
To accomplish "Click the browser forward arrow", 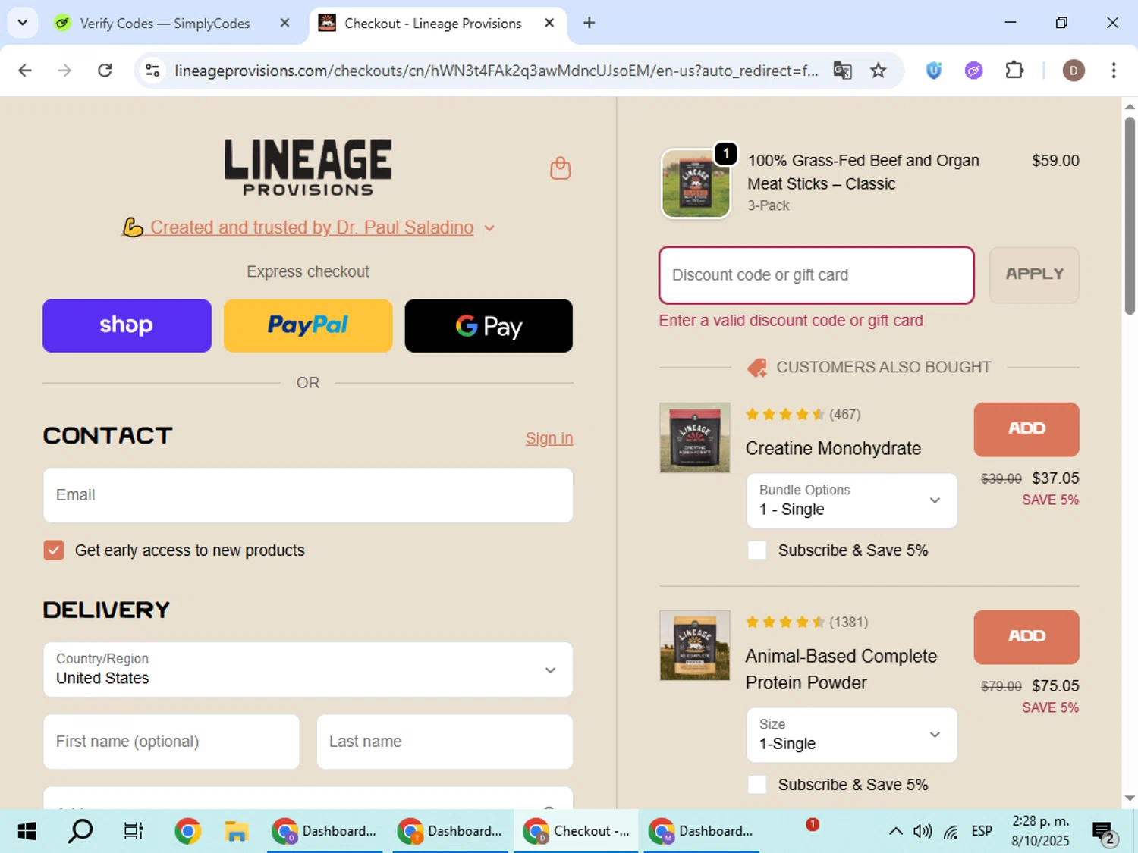I will pos(65,71).
